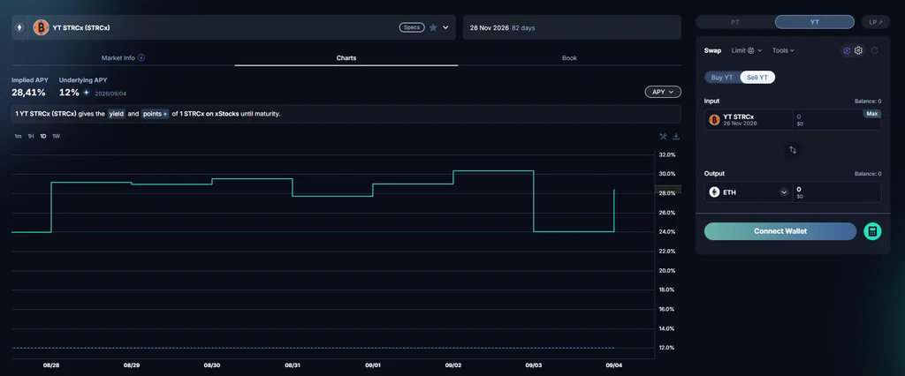Open the APY chart type dropdown

(x=663, y=92)
